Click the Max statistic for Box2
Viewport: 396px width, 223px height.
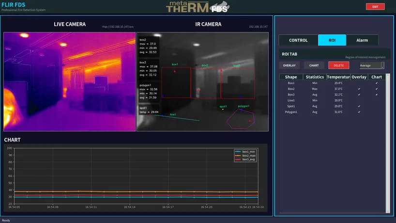[x=315, y=89]
